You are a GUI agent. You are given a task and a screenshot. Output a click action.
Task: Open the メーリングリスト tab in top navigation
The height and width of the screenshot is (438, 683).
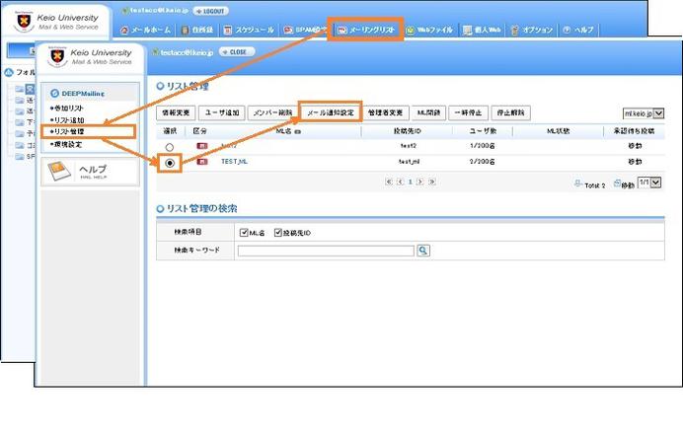click(x=366, y=31)
